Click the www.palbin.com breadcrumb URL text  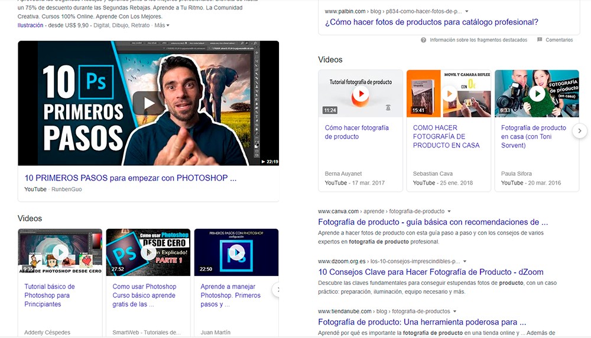click(345, 12)
